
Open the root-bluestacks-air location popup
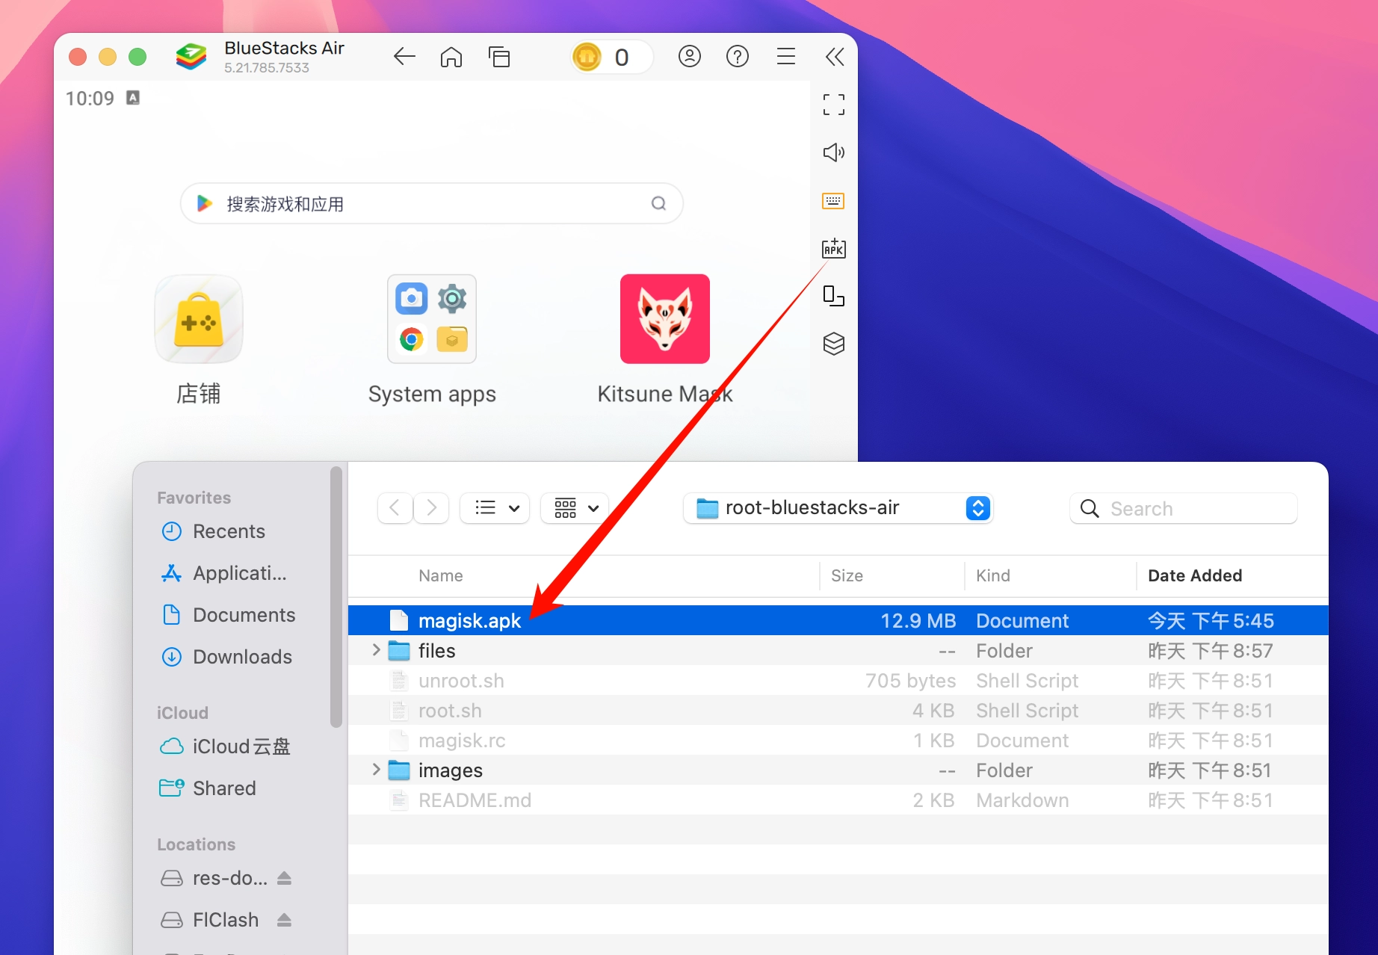pos(838,508)
